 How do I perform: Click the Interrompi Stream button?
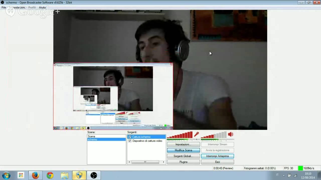(217, 144)
